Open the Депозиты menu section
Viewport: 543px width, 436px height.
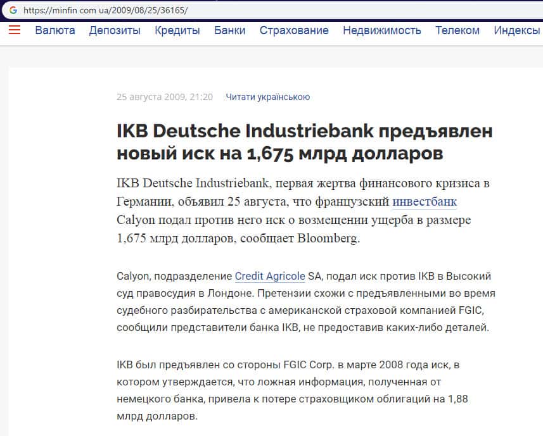(x=115, y=30)
